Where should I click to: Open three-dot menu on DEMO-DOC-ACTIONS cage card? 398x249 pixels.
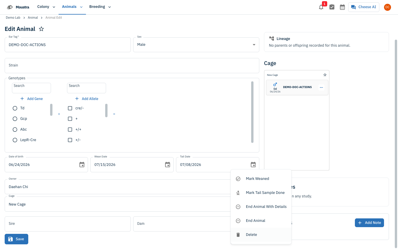[x=321, y=87]
